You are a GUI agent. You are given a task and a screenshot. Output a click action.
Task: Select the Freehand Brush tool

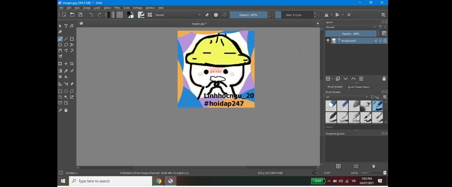60,39
